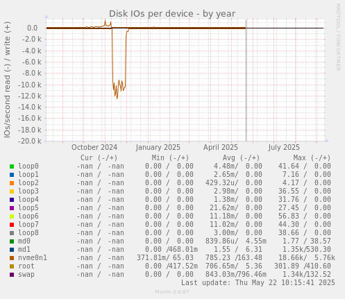The width and height of the screenshot is (345, 299).
Task: Select the md1 legend label
Action: [x=24, y=250]
